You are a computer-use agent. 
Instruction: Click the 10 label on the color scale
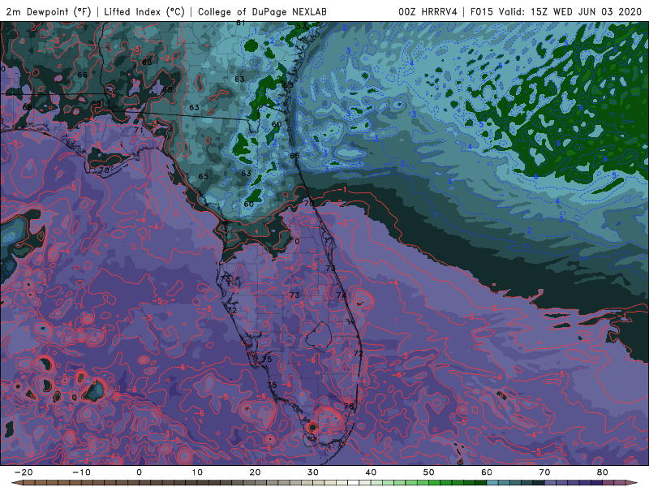[197, 472]
